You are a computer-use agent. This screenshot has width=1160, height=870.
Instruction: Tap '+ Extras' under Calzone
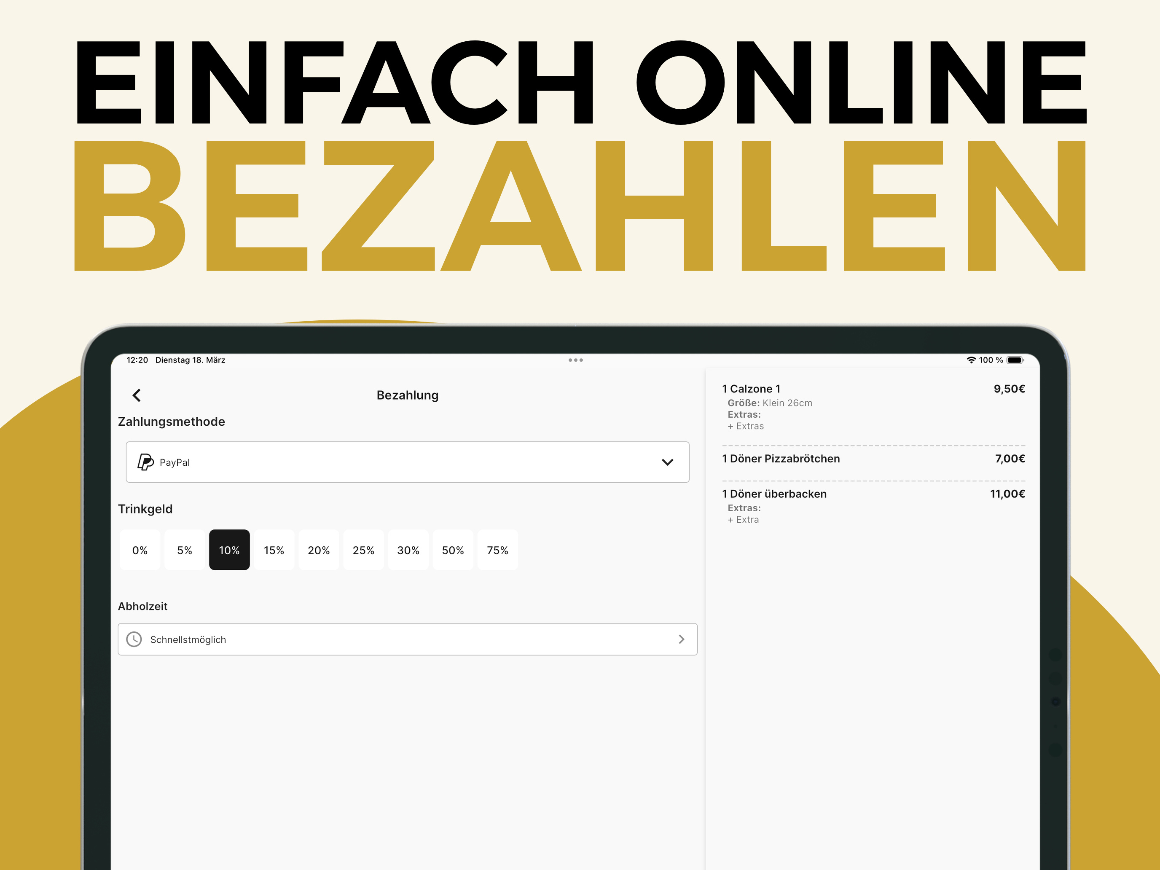click(746, 426)
